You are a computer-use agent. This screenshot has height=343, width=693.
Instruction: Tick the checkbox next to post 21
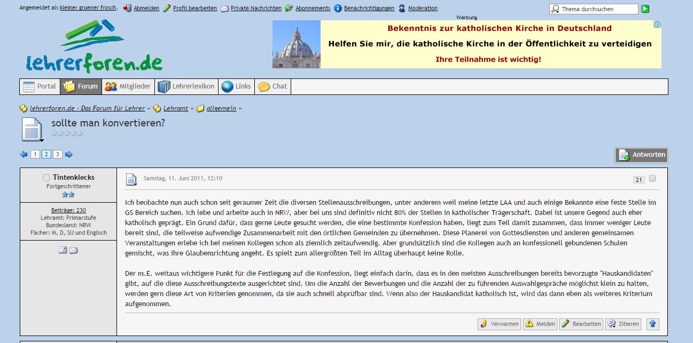pos(652,179)
